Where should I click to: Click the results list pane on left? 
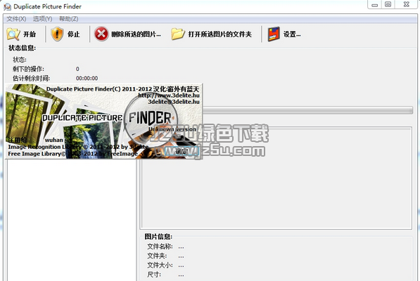click(x=72, y=219)
